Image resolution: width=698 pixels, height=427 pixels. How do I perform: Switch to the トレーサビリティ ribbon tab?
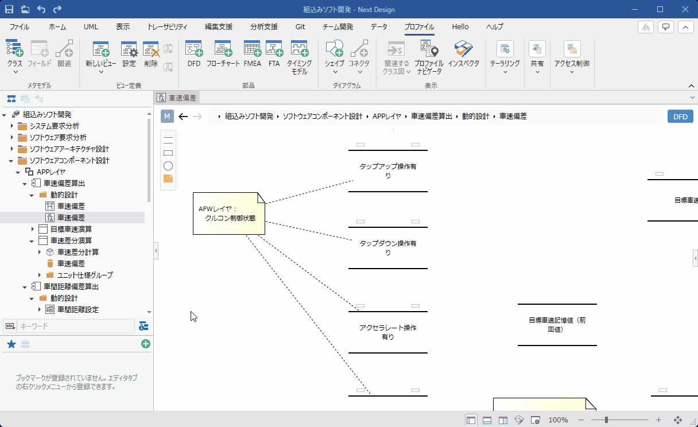coord(167,27)
